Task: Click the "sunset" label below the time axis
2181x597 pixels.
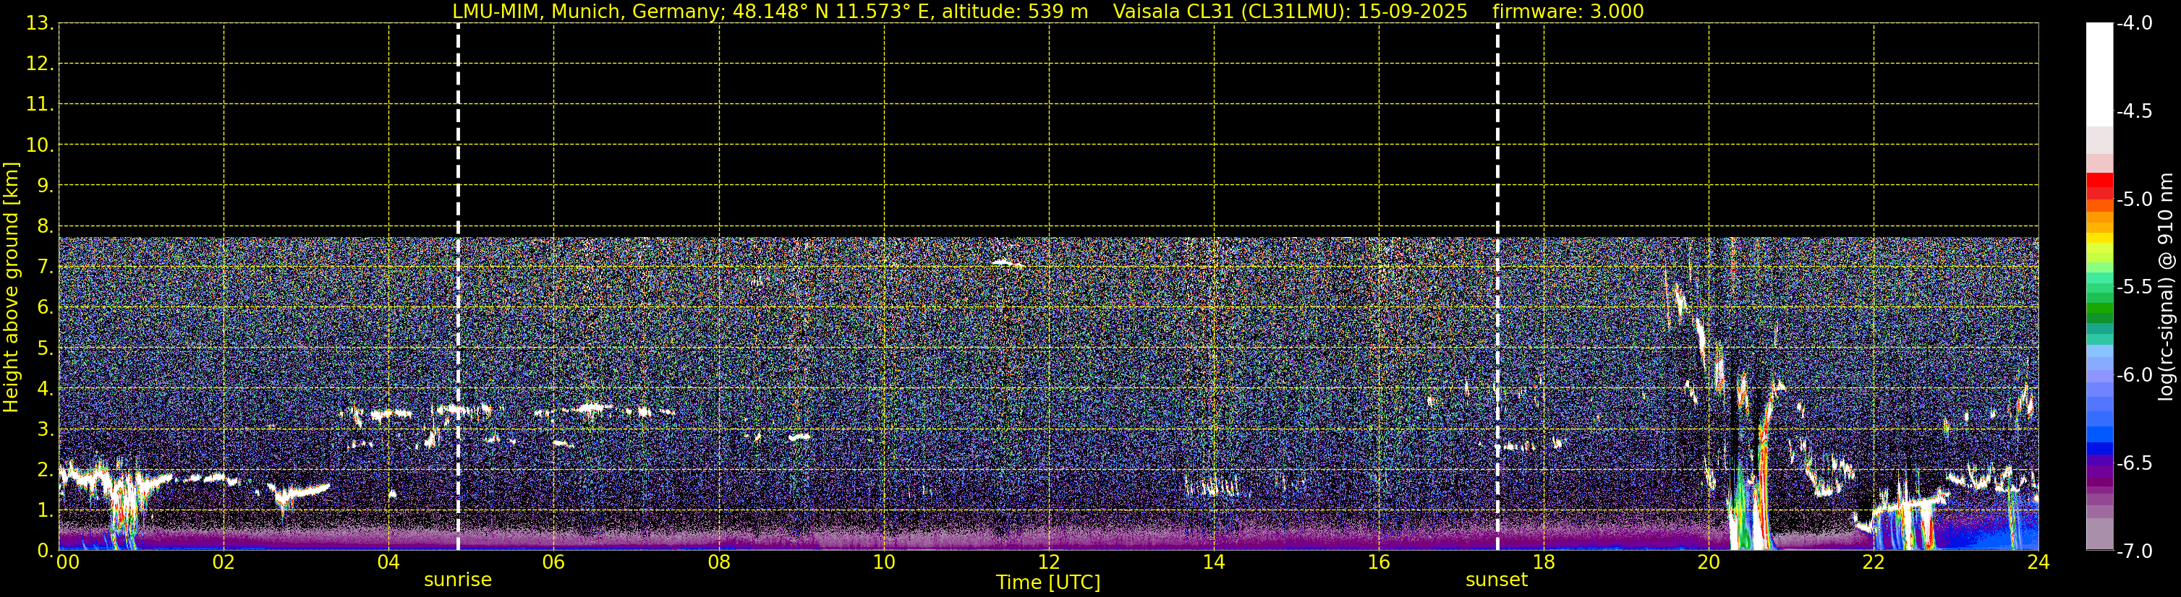Action: point(1496,580)
